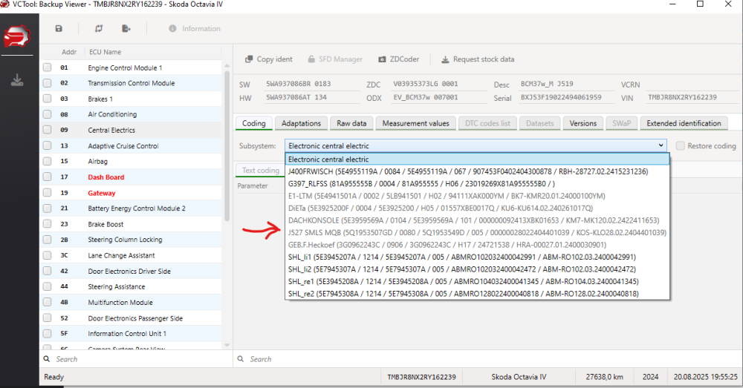Tick checkbox for Dash Board ECU
Screen dimensions: 743x388
(x=48, y=177)
